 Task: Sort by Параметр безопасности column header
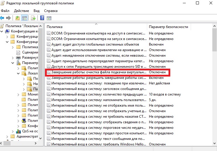[x=169, y=27]
